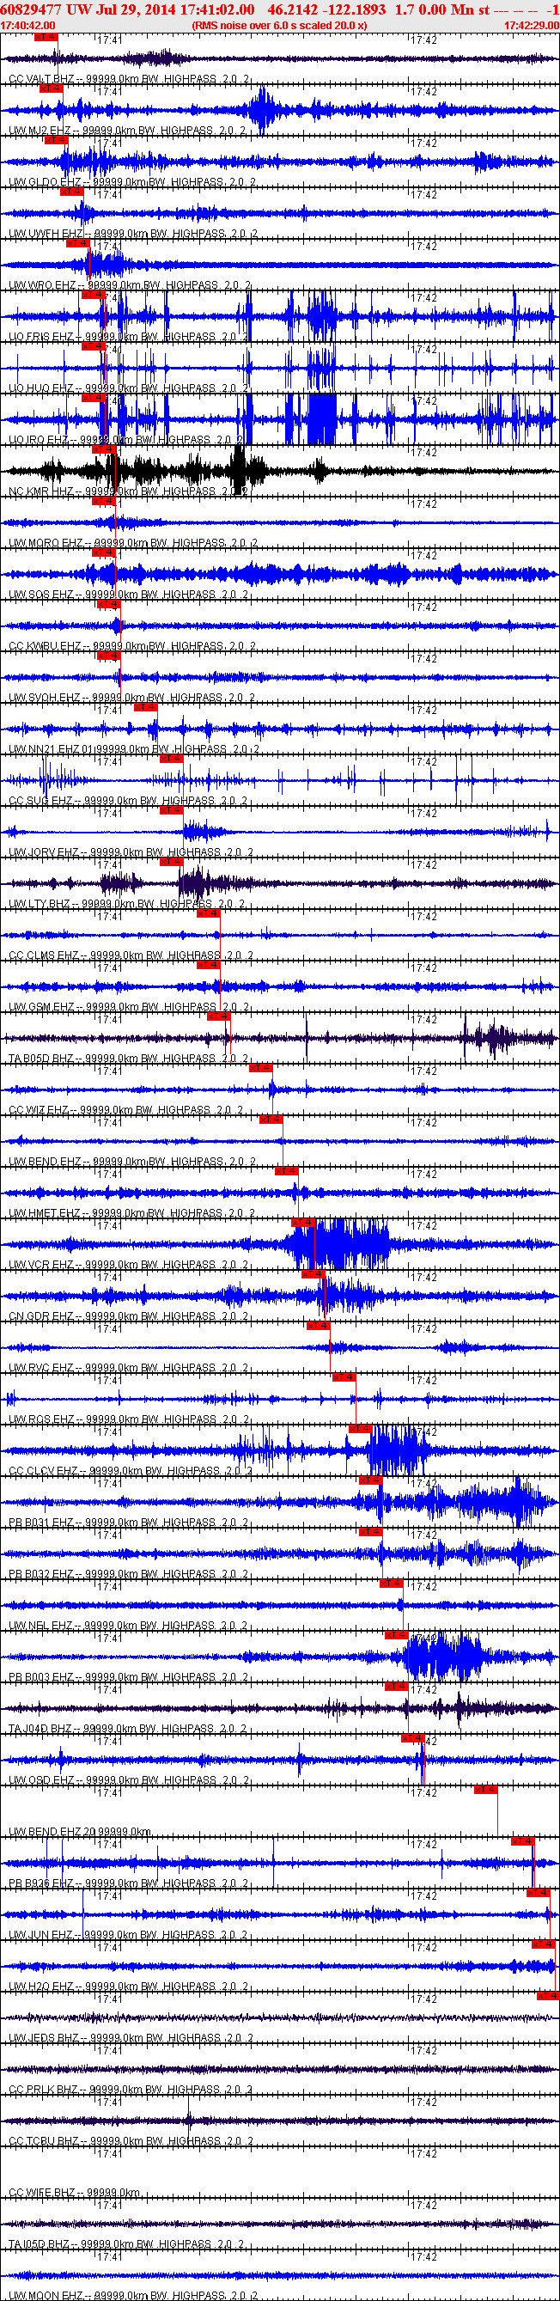The image size is (560, 2301).
Task: Click the pick marker on UW.H2O trace
Action: [x=542, y=1944]
